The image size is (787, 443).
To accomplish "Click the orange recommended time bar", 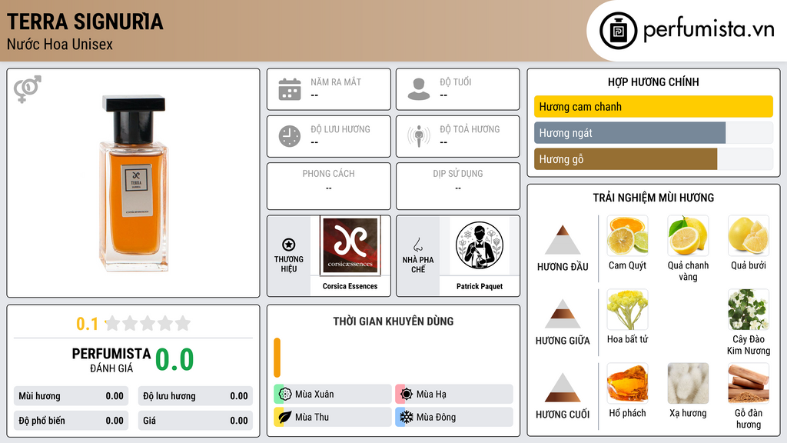I will pos(277,358).
